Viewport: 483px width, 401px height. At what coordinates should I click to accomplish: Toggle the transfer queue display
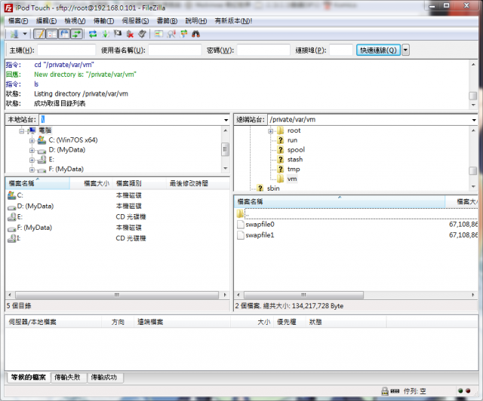pyautogui.click(x=77, y=34)
